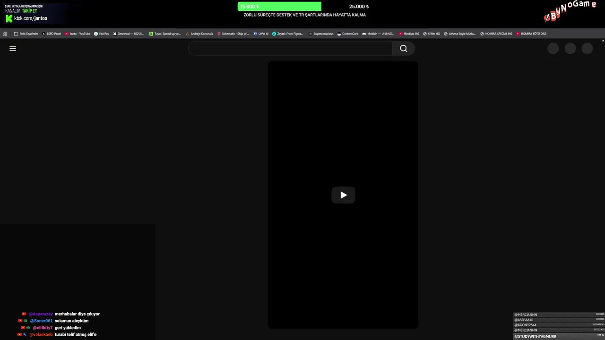The image size is (605, 340).
Task: Click @Asparazey chat username
Action: pos(41,314)
